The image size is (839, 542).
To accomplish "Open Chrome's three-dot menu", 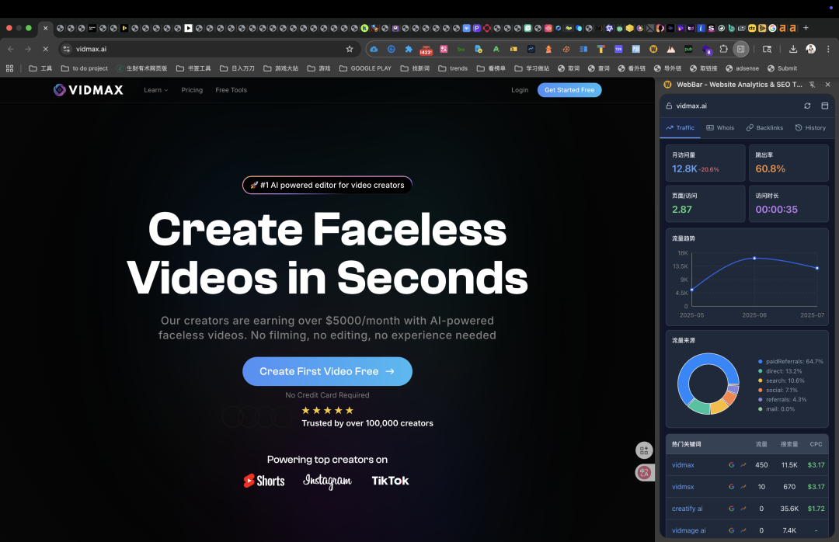I will (828, 49).
